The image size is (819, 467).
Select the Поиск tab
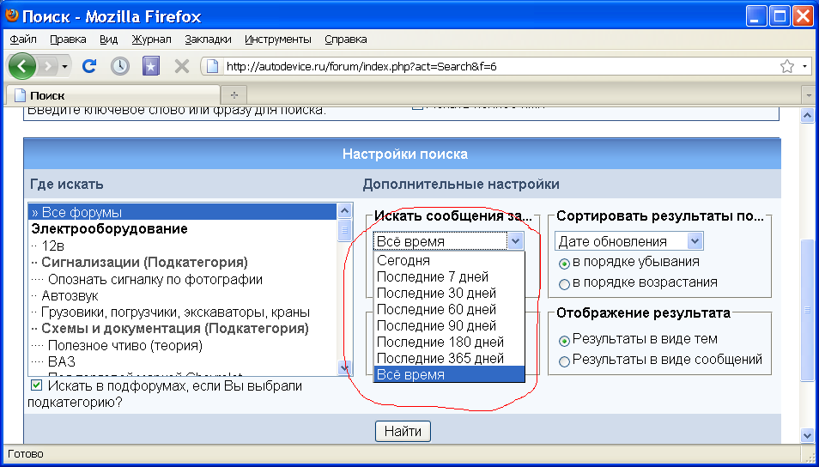112,95
